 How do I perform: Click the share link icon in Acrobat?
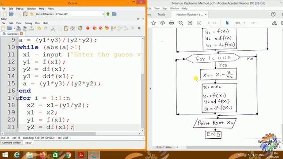[x=274, y=23]
